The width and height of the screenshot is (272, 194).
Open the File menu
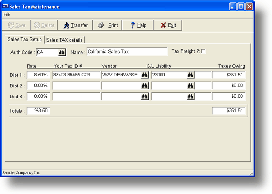(x=7, y=14)
